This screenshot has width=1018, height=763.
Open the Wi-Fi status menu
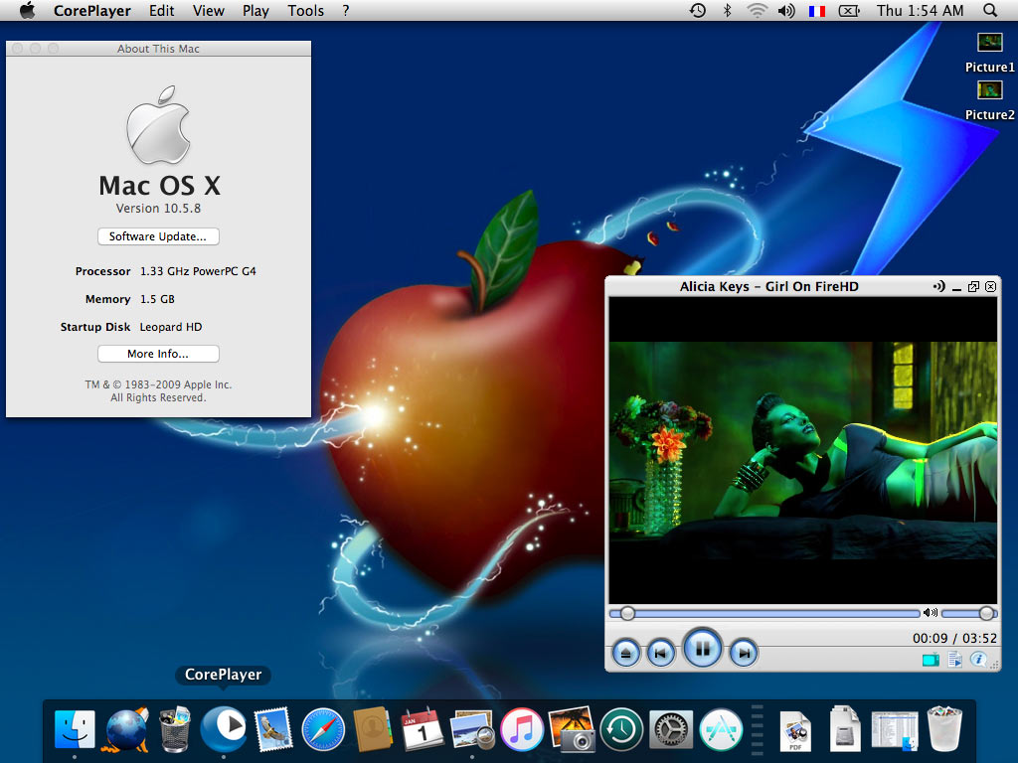pos(757,10)
